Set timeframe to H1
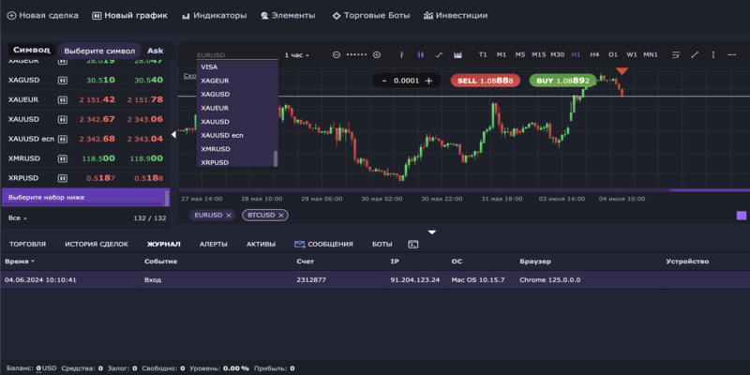The height and width of the screenshot is (375, 750). click(x=576, y=55)
